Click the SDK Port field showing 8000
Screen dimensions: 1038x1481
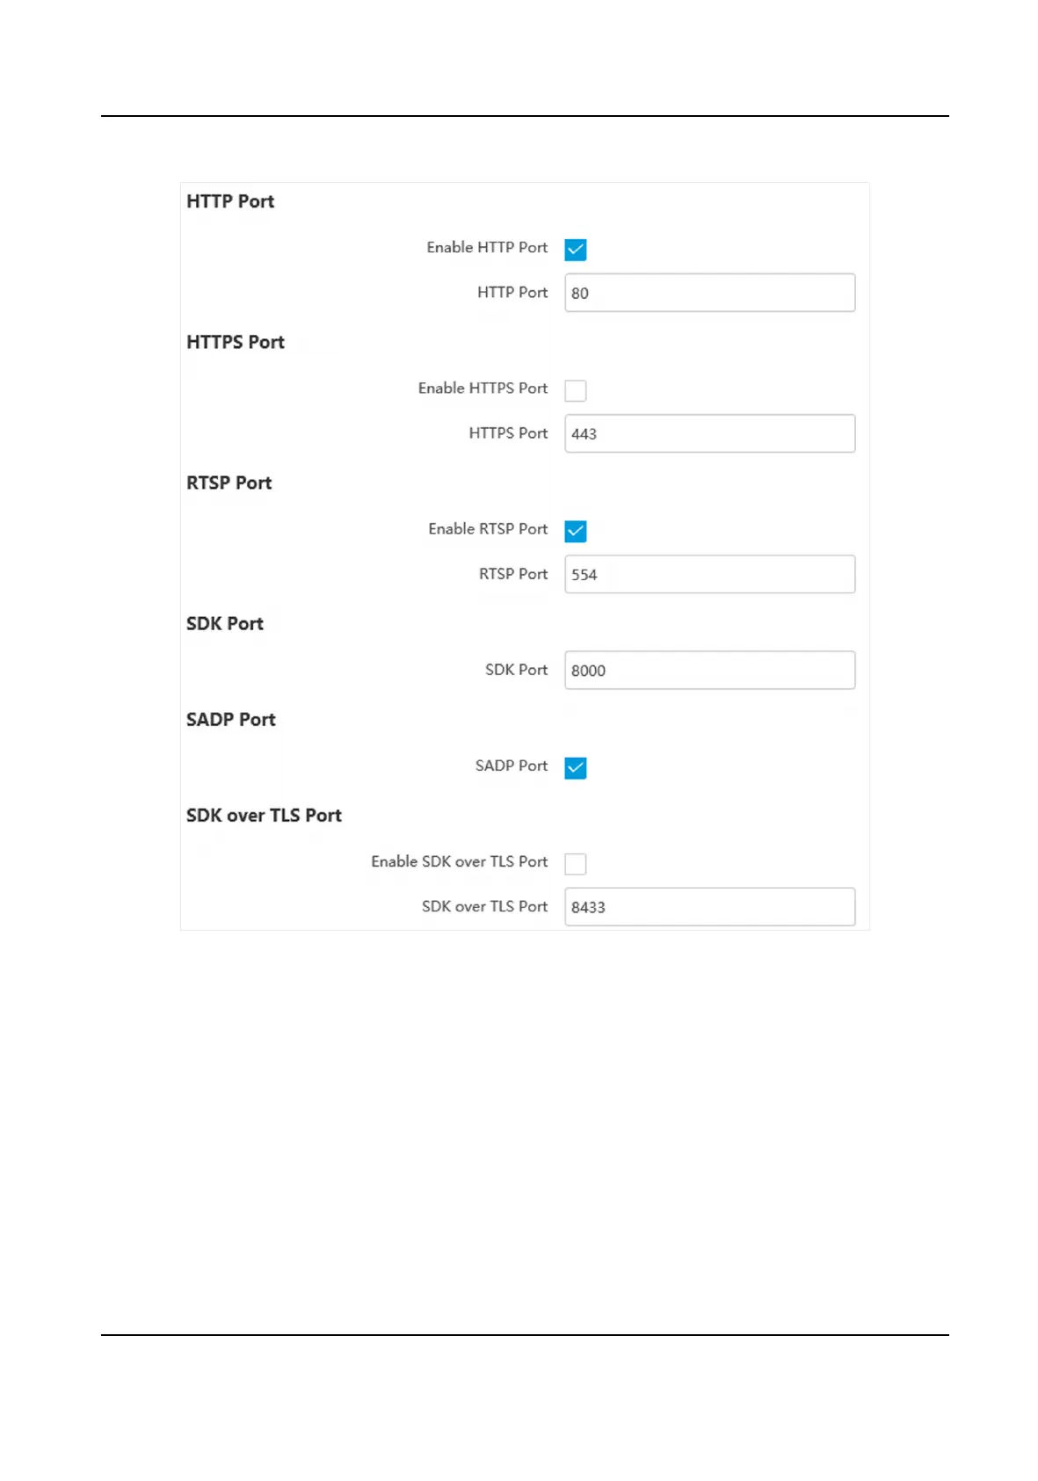pyautogui.click(x=709, y=670)
